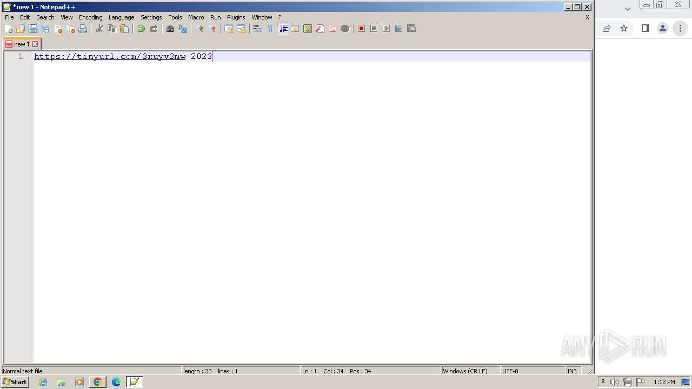
Task: Select the 'new 1' document tab
Action: point(21,44)
